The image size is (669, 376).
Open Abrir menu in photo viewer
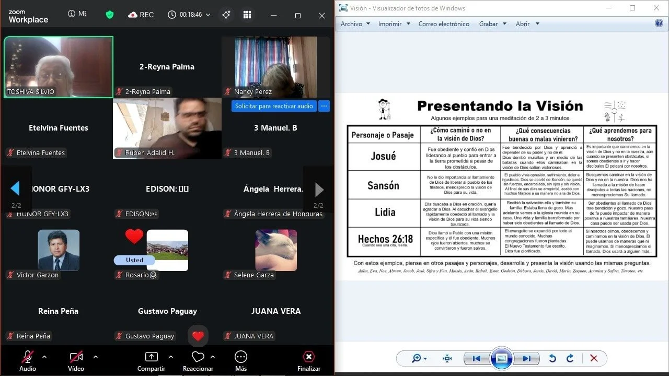coord(527,24)
